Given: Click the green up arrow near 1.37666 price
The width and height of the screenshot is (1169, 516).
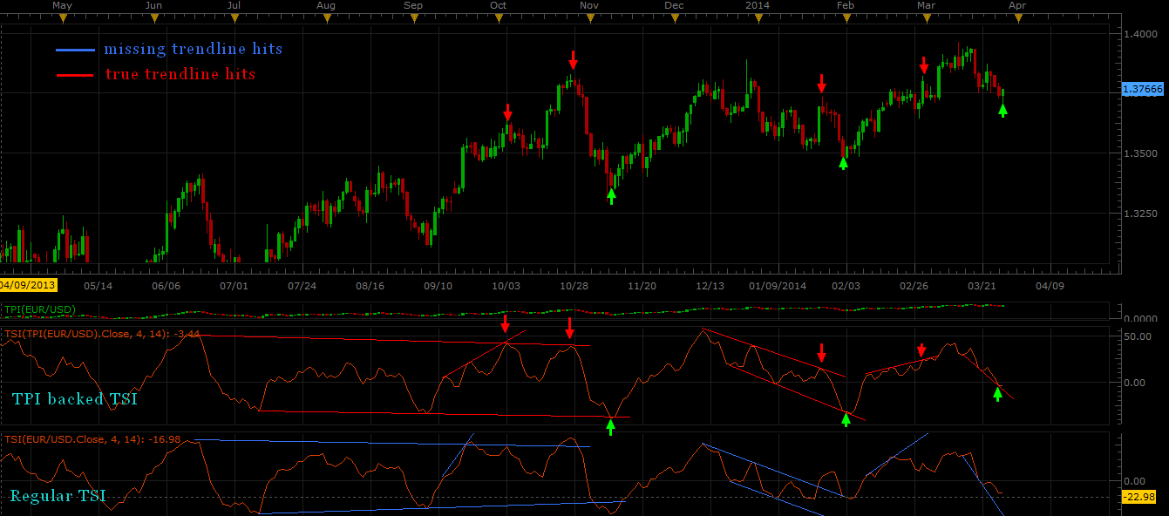Looking at the screenshot, I should click(x=1002, y=109).
